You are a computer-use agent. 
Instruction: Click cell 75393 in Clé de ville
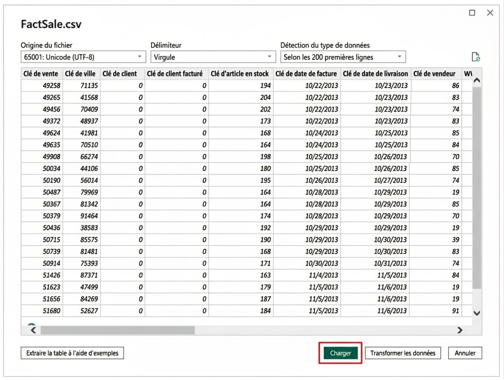(x=81, y=264)
